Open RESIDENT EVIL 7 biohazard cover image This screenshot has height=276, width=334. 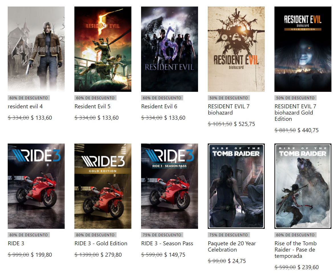[236, 49]
